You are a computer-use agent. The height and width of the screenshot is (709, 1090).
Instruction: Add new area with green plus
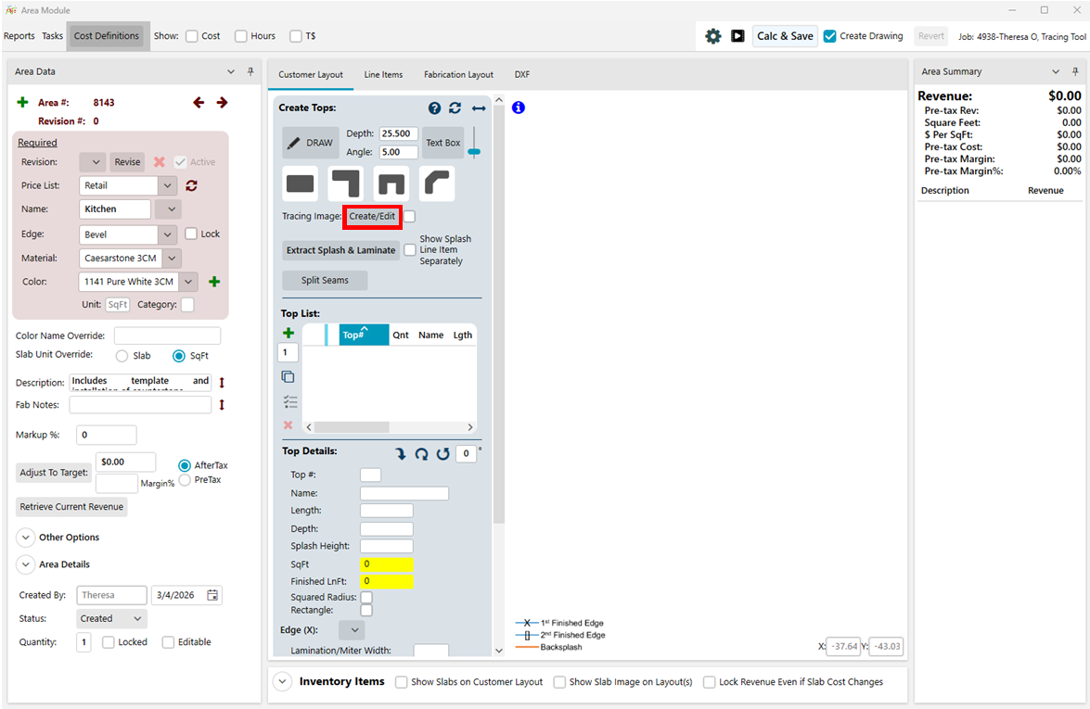point(22,103)
